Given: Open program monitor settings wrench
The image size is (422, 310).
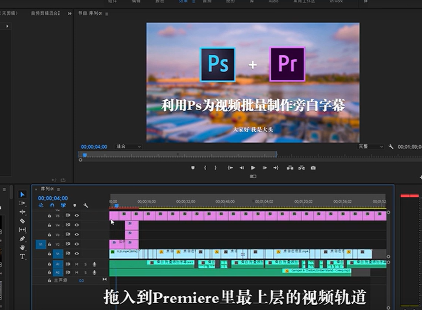Looking at the screenshot, I should [x=391, y=146].
